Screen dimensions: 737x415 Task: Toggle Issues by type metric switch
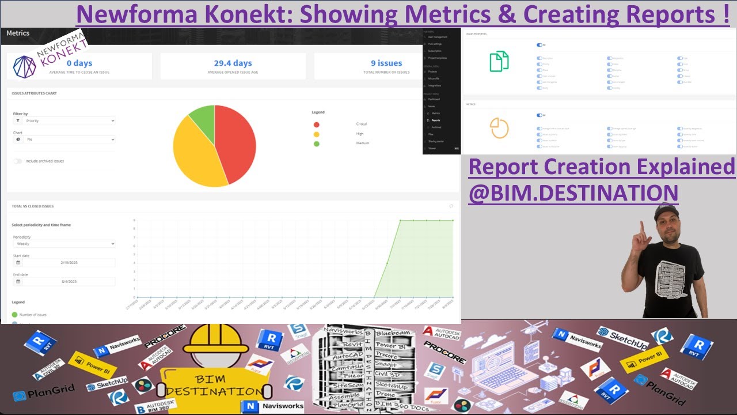610,140
